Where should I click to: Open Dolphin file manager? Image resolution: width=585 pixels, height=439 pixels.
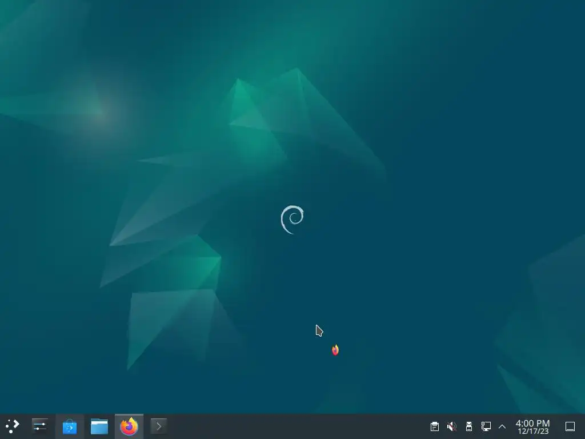coord(99,426)
